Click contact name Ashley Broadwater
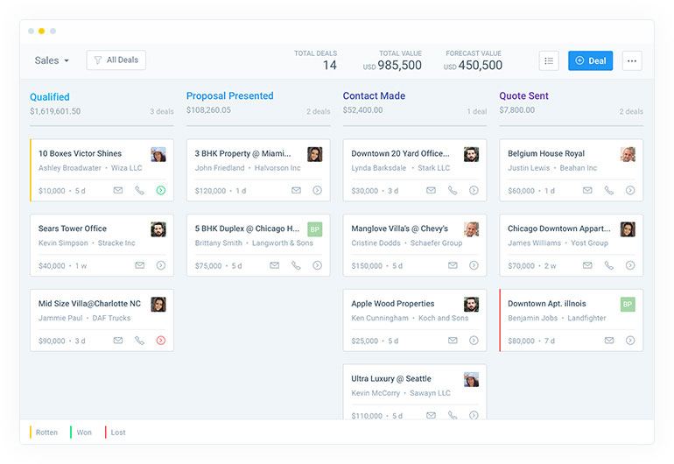674x464 pixels. point(70,168)
